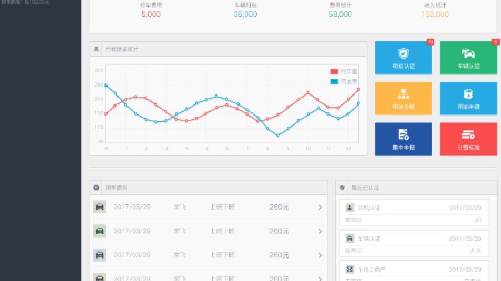Open the 计费标准 billing standard tile
Image resolution: width=501 pixels, height=281 pixels.
click(468, 139)
